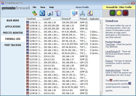Viewport: 136px width, 96px height.
Task: Sort by Protocol column header
Action: (84, 19)
